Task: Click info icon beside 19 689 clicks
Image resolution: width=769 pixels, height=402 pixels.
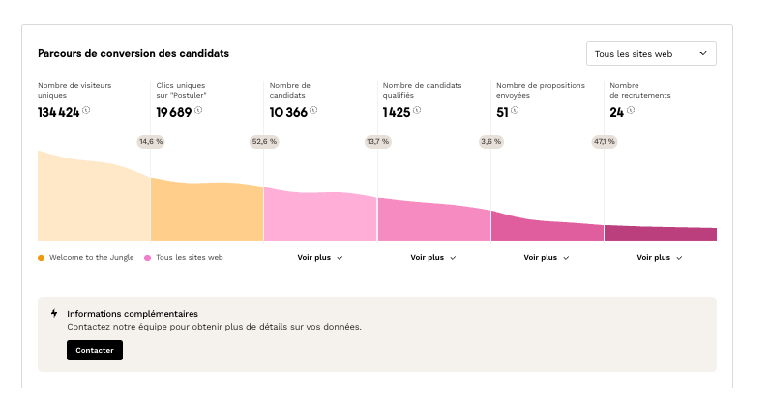Action: [198, 110]
